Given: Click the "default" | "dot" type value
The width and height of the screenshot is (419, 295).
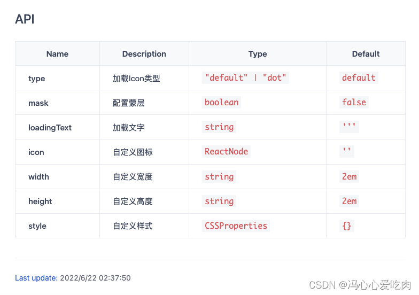Looking at the screenshot, I should (246, 78).
